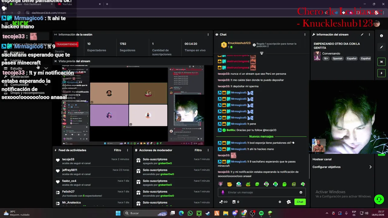Image resolution: width=388 pixels, height=218 pixels.
Task: Click jeffrey9811 in the activity feed
Action: point(70,170)
